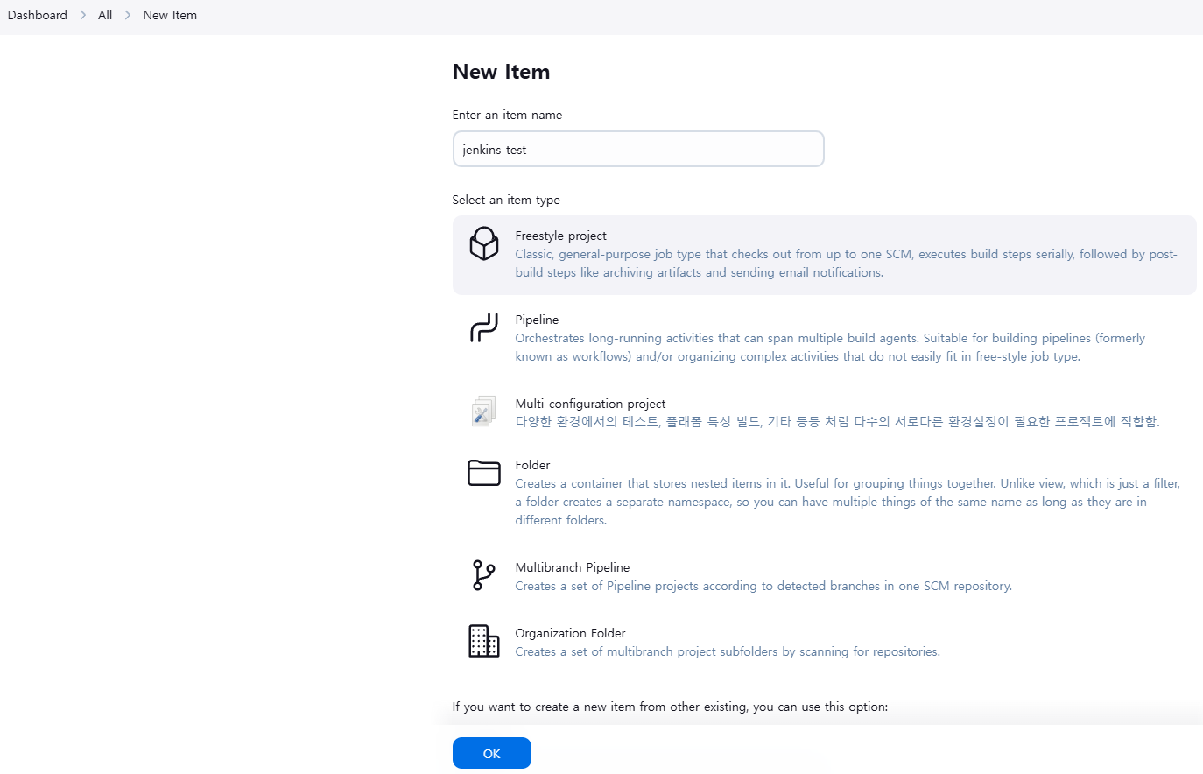This screenshot has width=1203, height=774.
Task: Select the Freestyle project title
Action: tap(561, 236)
